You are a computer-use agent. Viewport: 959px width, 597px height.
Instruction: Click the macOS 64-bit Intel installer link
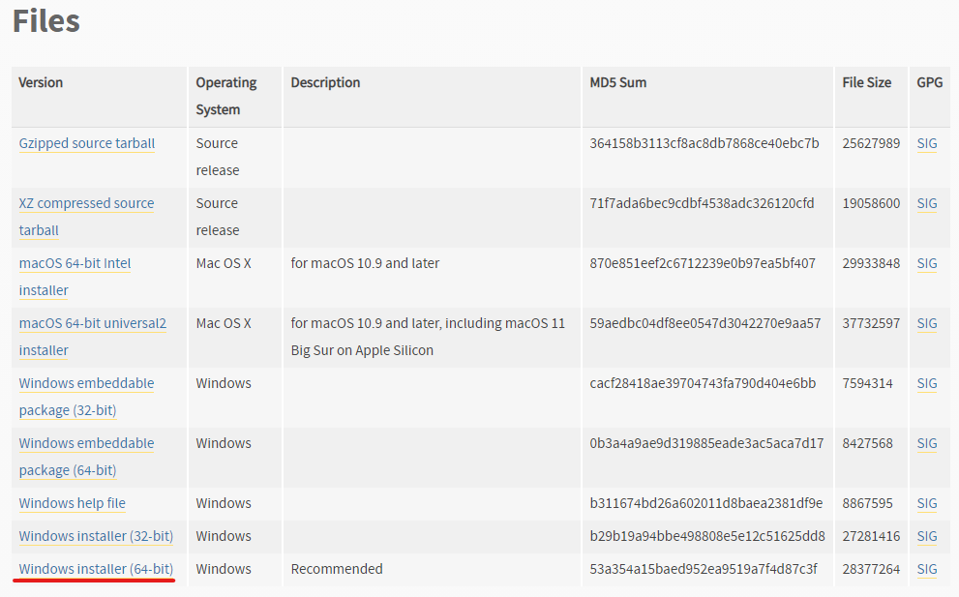coord(75,263)
